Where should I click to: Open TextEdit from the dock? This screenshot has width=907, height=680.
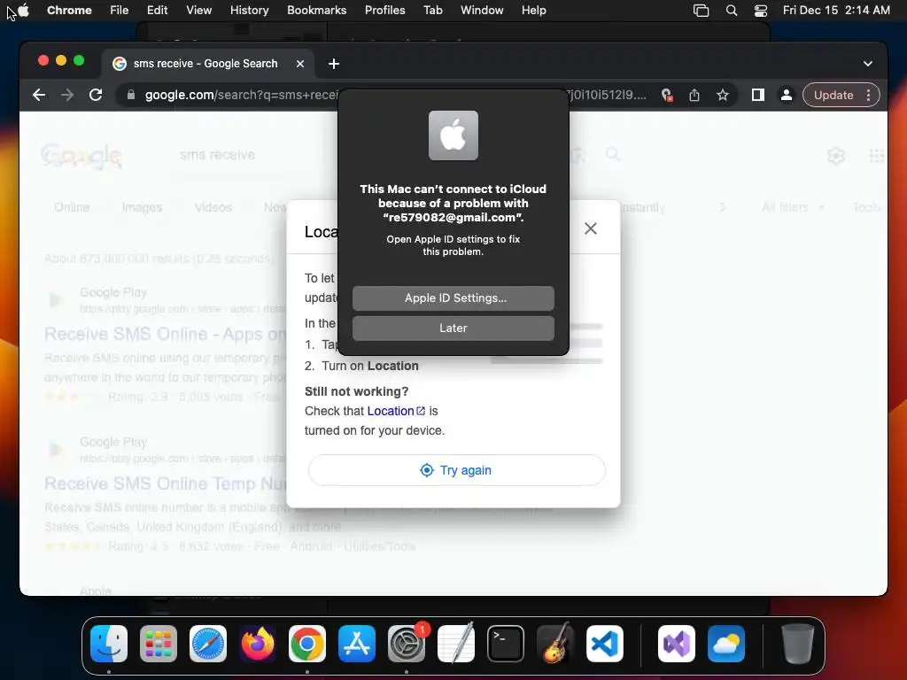click(456, 644)
